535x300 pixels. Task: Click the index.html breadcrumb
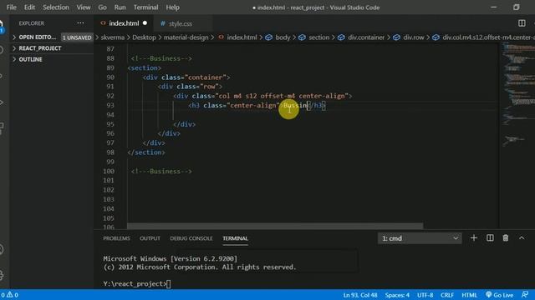(x=242, y=37)
